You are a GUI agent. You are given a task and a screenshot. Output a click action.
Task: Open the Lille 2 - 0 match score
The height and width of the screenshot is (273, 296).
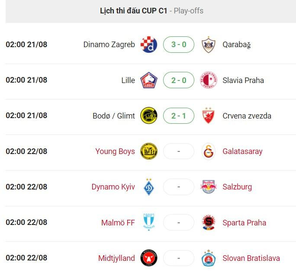(x=179, y=80)
